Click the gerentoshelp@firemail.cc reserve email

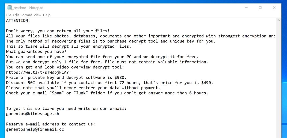[35, 129]
